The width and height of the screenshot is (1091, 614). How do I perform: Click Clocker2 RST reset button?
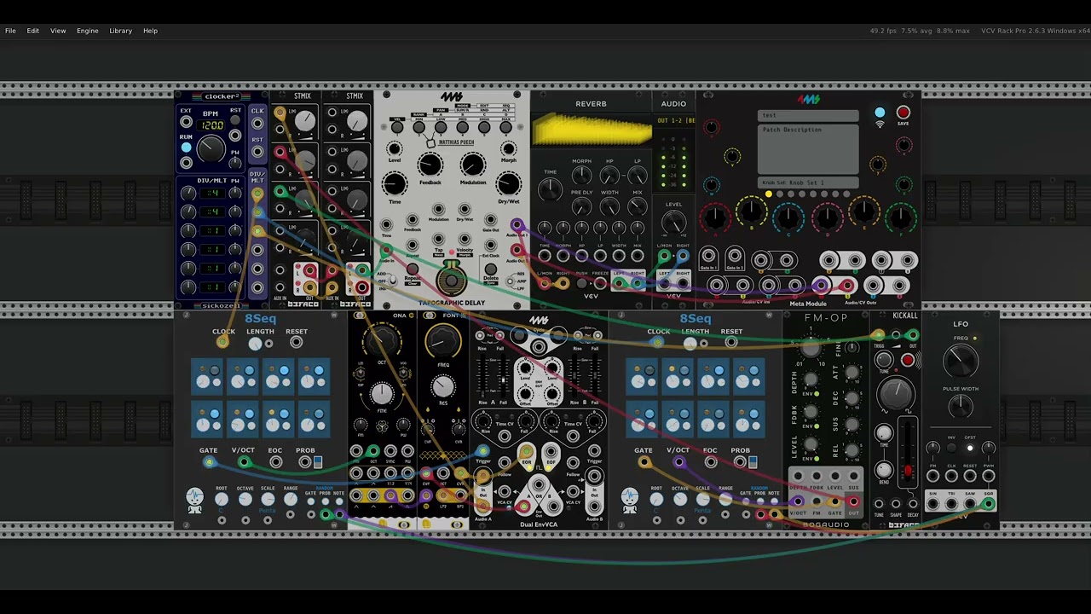[x=235, y=120]
